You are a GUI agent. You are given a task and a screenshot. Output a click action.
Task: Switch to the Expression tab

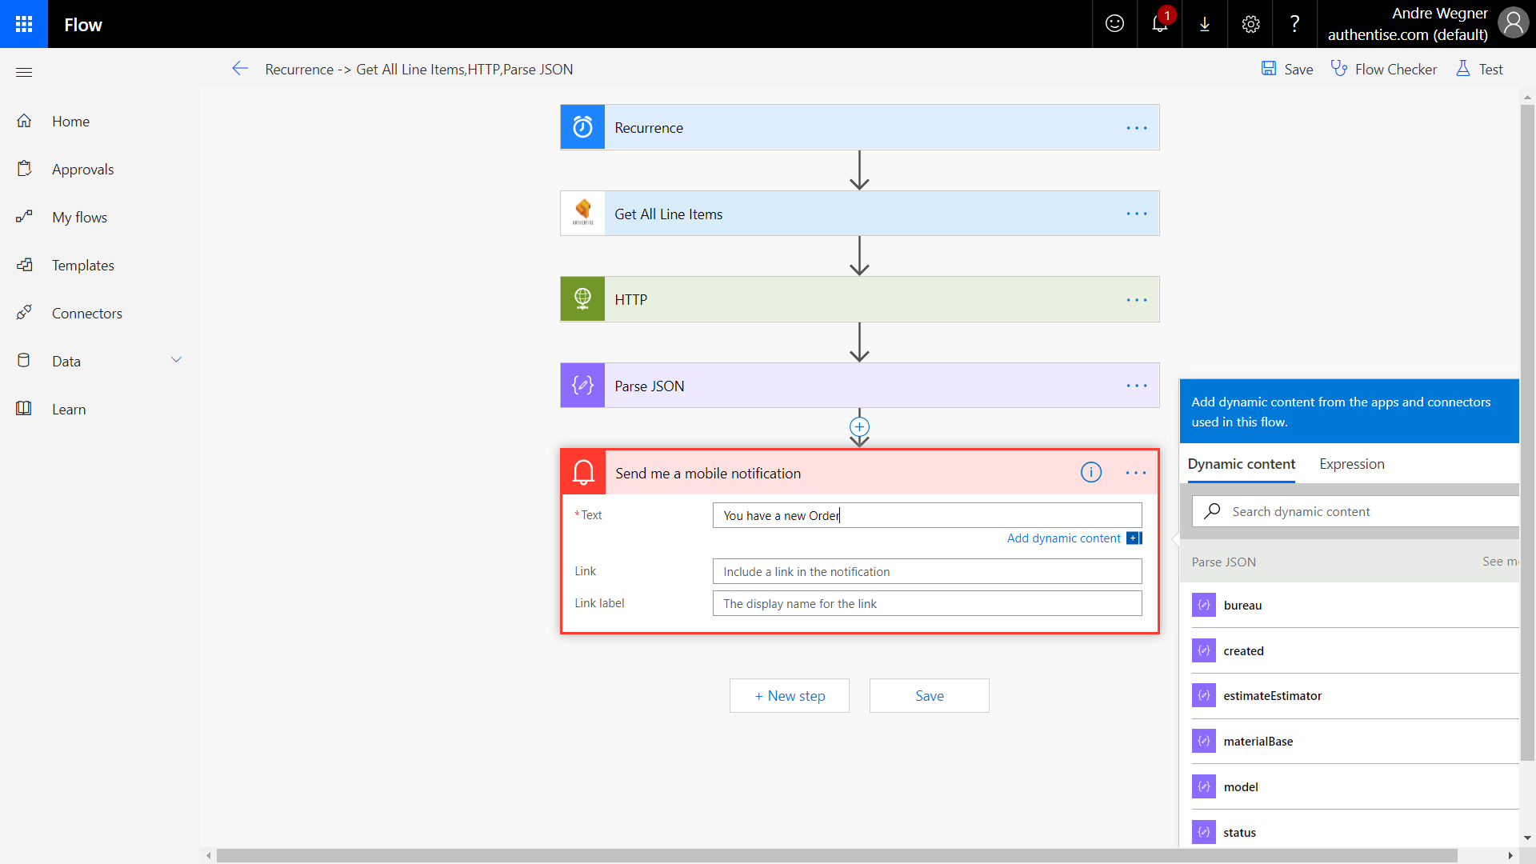point(1352,464)
